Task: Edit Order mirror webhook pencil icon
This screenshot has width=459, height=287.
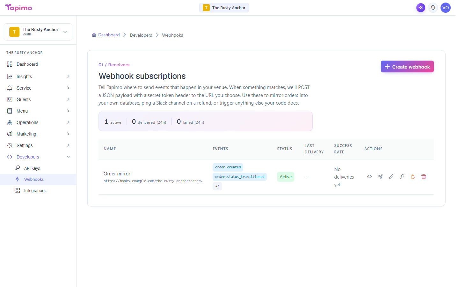Action: (x=391, y=177)
